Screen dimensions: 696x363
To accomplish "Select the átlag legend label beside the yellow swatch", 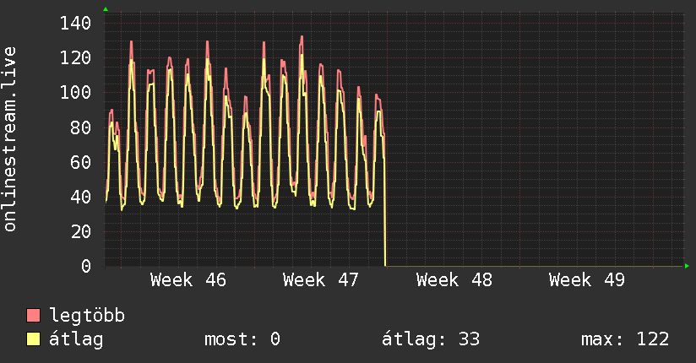I will [76, 339].
